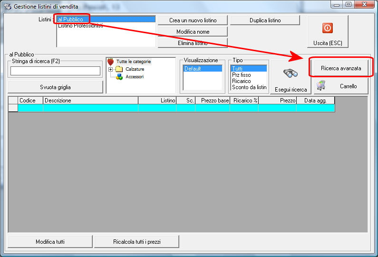The width and height of the screenshot is (378, 257).
Task: Click the 'Prezzo' column header
Action: [x=278, y=101]
